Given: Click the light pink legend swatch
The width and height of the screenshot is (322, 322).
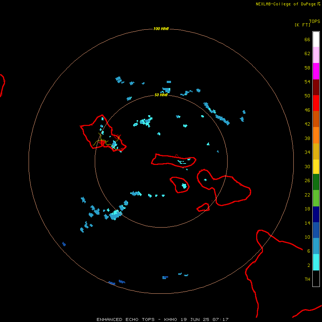Looking at the screenshot, I should [316, 55].
